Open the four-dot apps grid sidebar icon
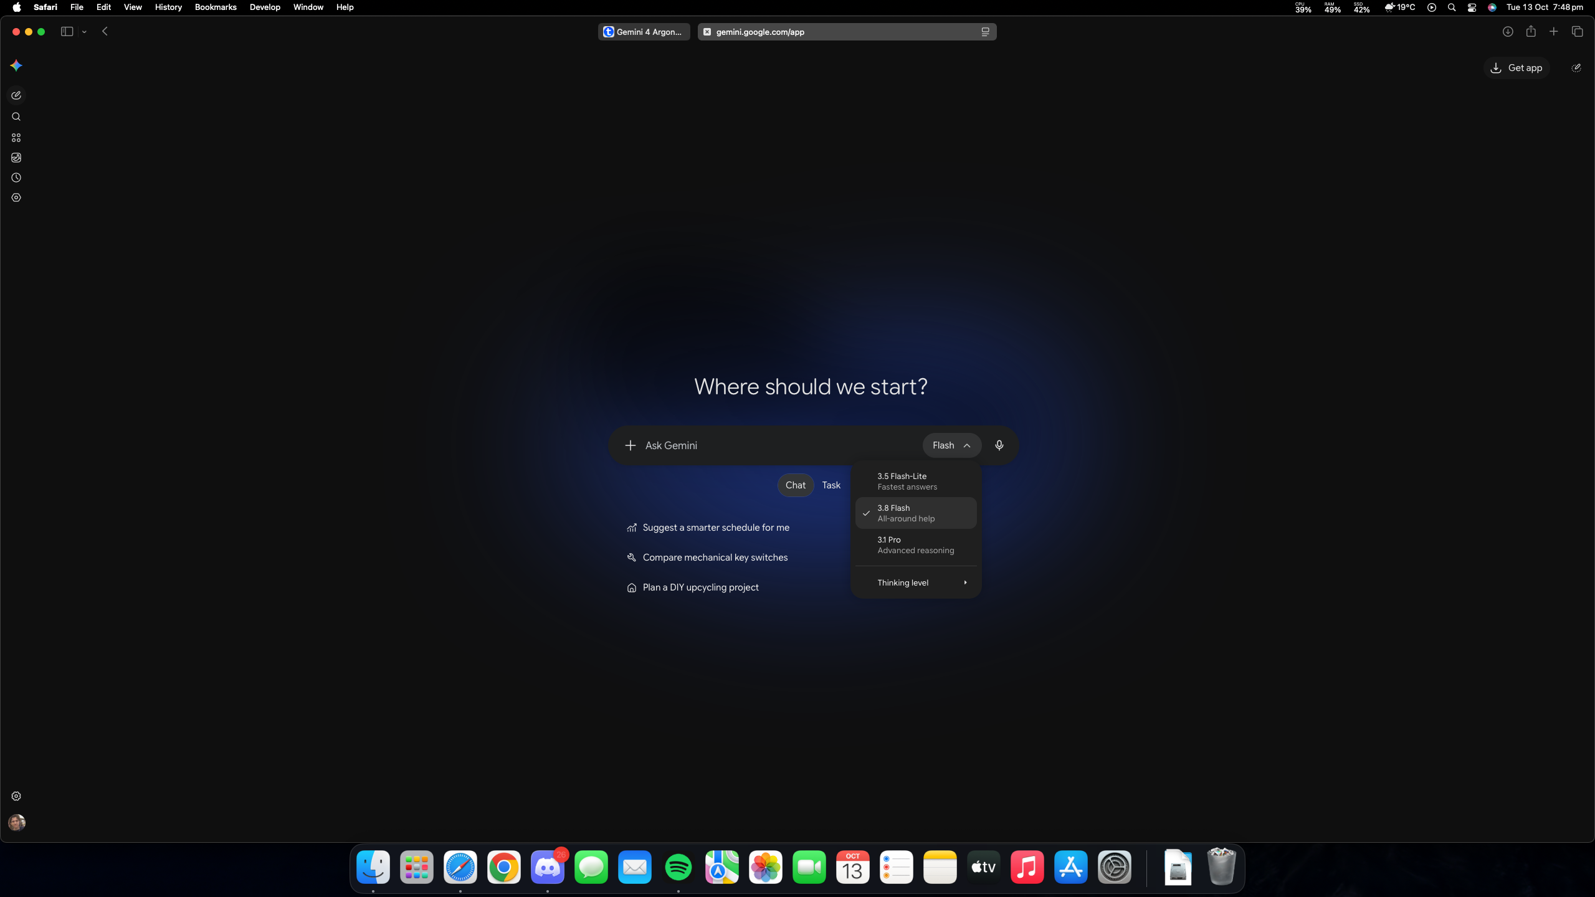This screenshot has height=897, width=1595. [x=16, y=138]
